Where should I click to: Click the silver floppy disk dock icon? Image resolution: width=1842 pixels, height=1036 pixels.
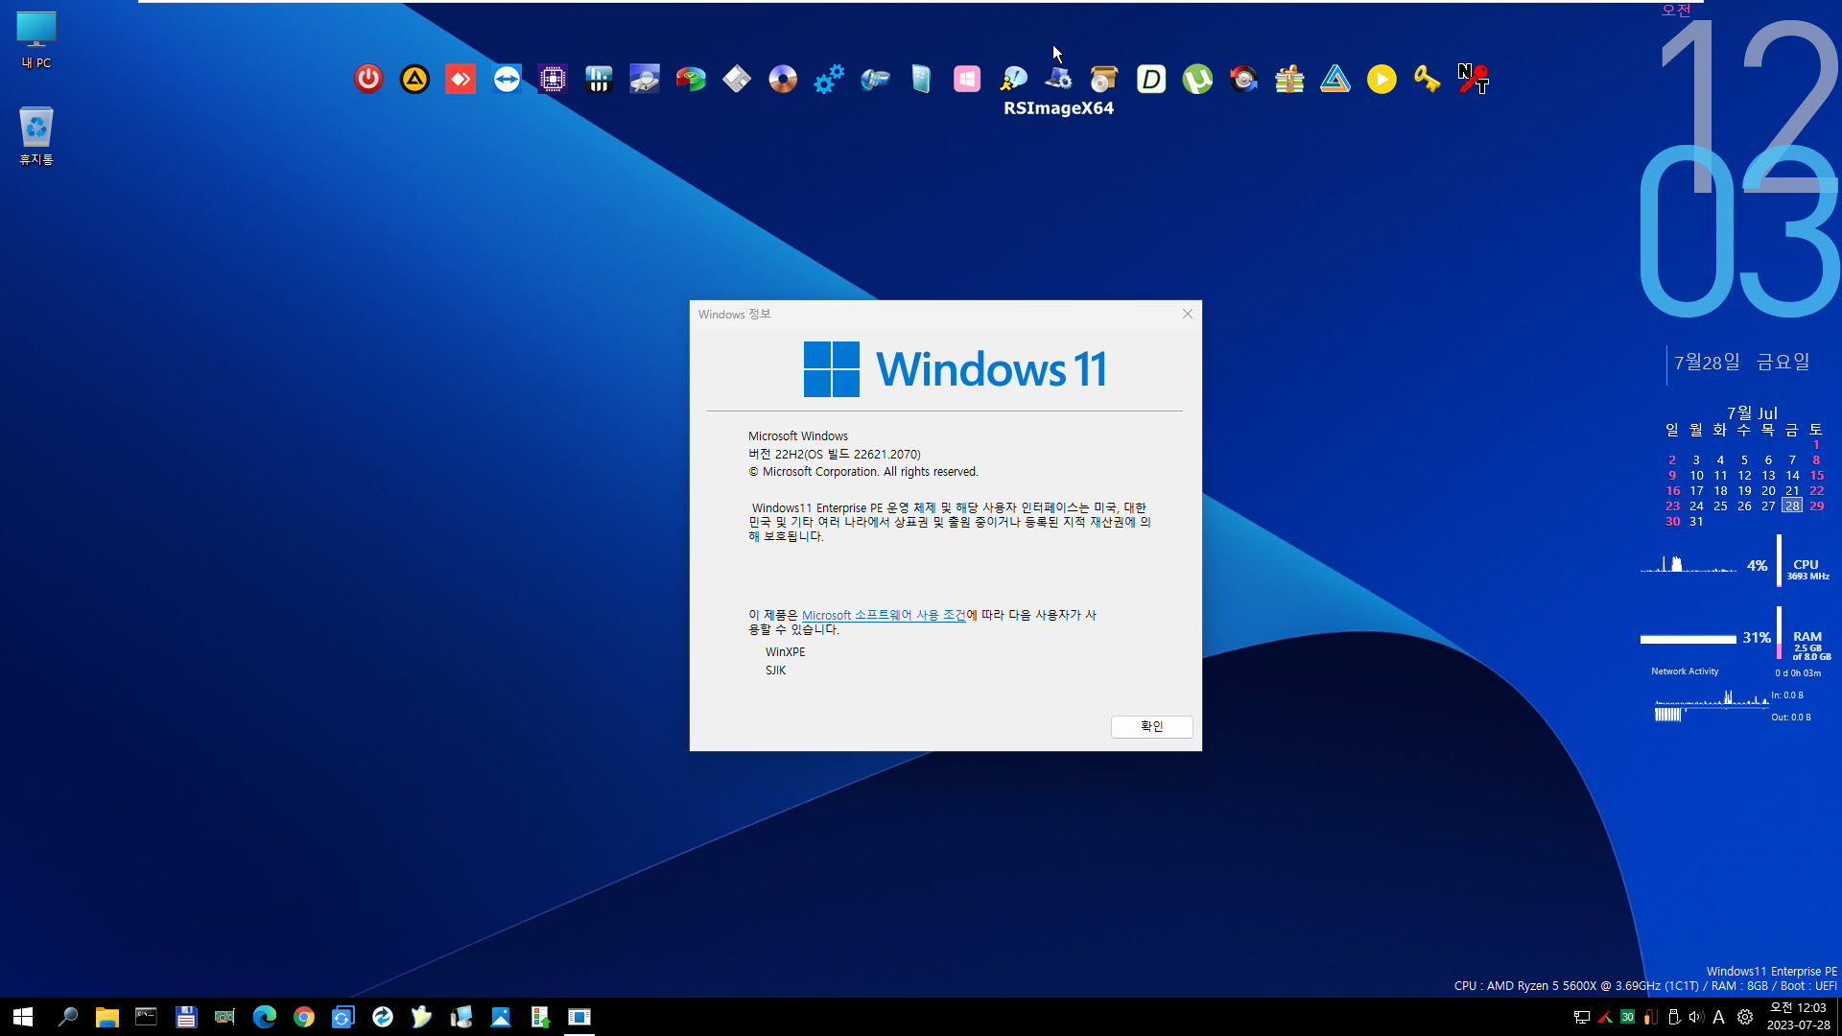(x=737, y=79)
